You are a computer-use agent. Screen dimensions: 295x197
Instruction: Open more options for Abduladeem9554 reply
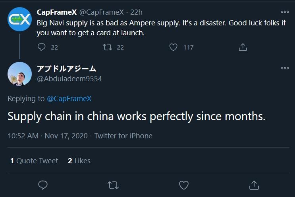point(285,68)
